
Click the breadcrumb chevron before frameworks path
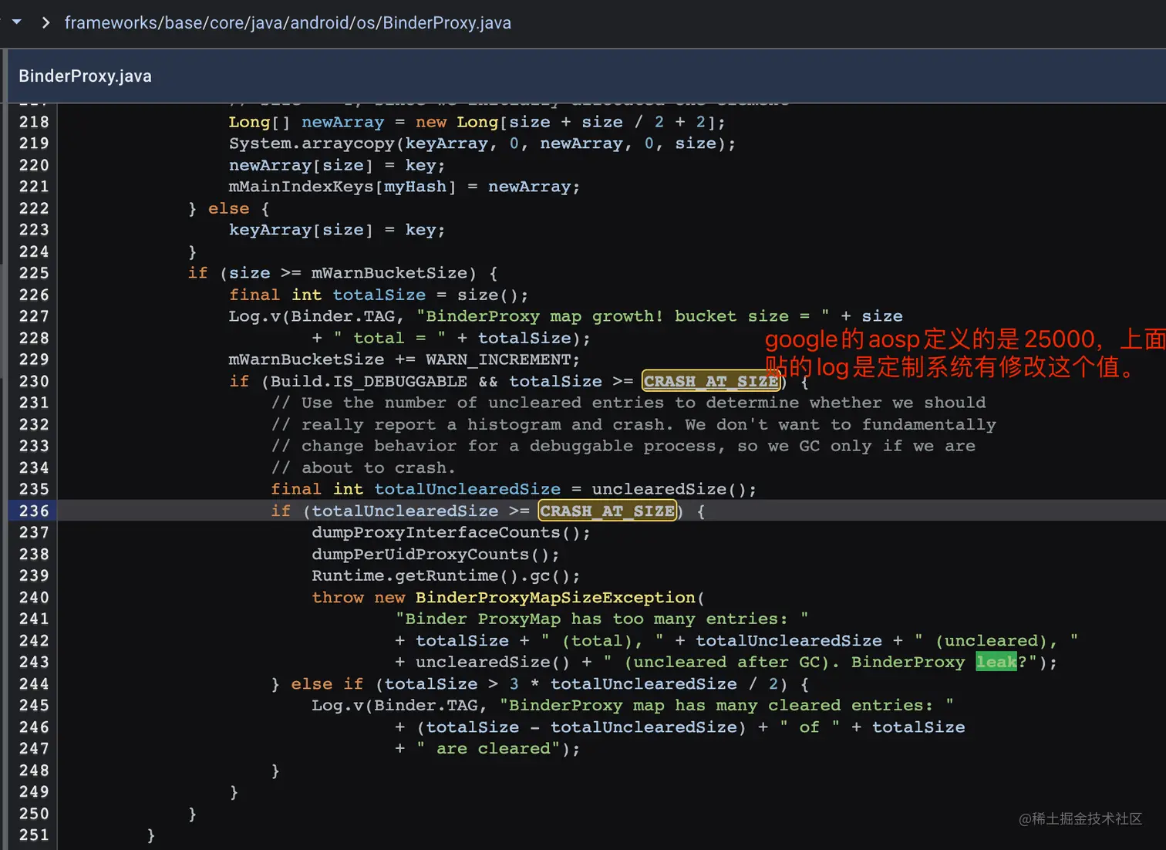click(x=45, y=22)
